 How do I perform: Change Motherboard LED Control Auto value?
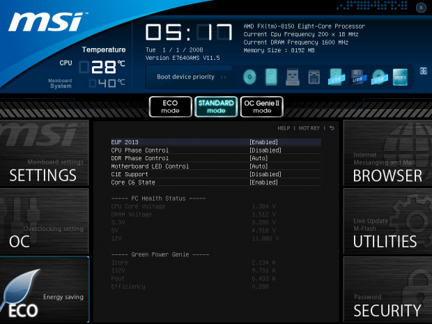point(259,166)
